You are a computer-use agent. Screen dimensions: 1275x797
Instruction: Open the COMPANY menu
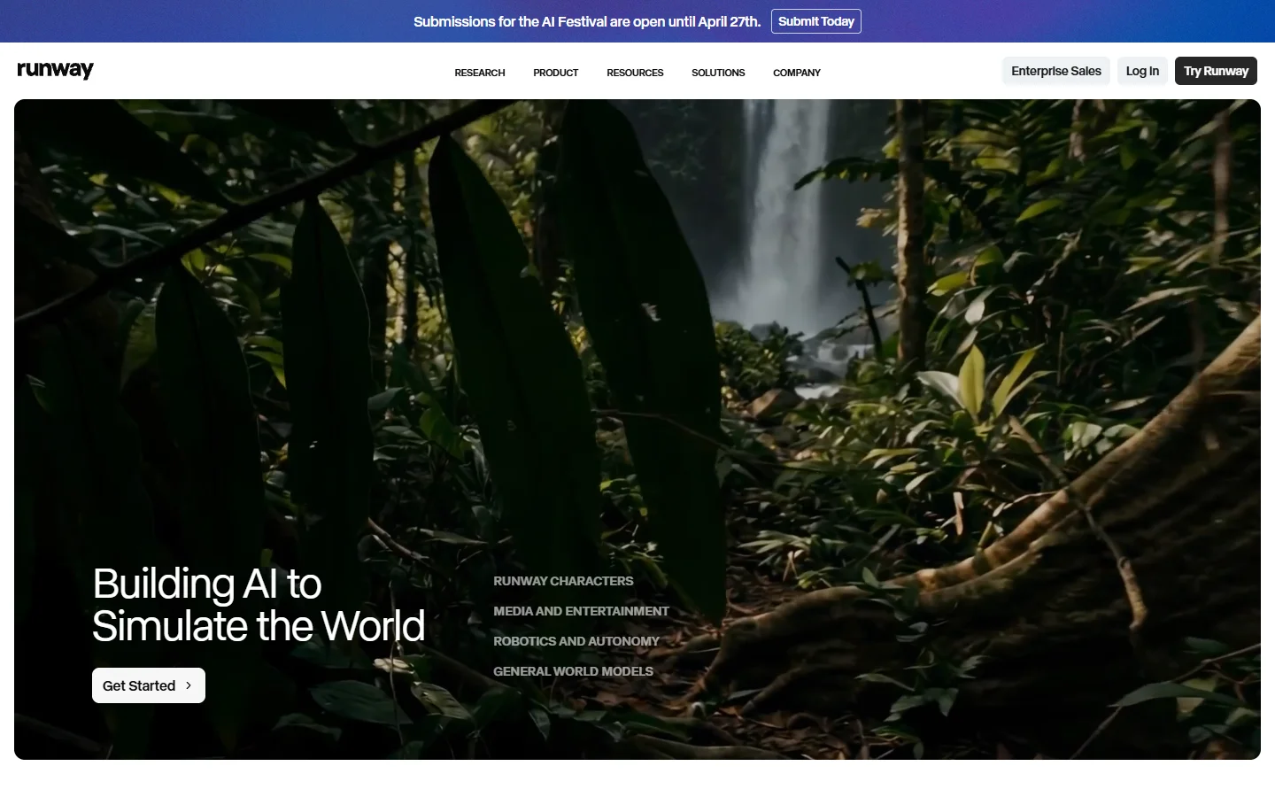pyautogui.click(x=796, y=73)
